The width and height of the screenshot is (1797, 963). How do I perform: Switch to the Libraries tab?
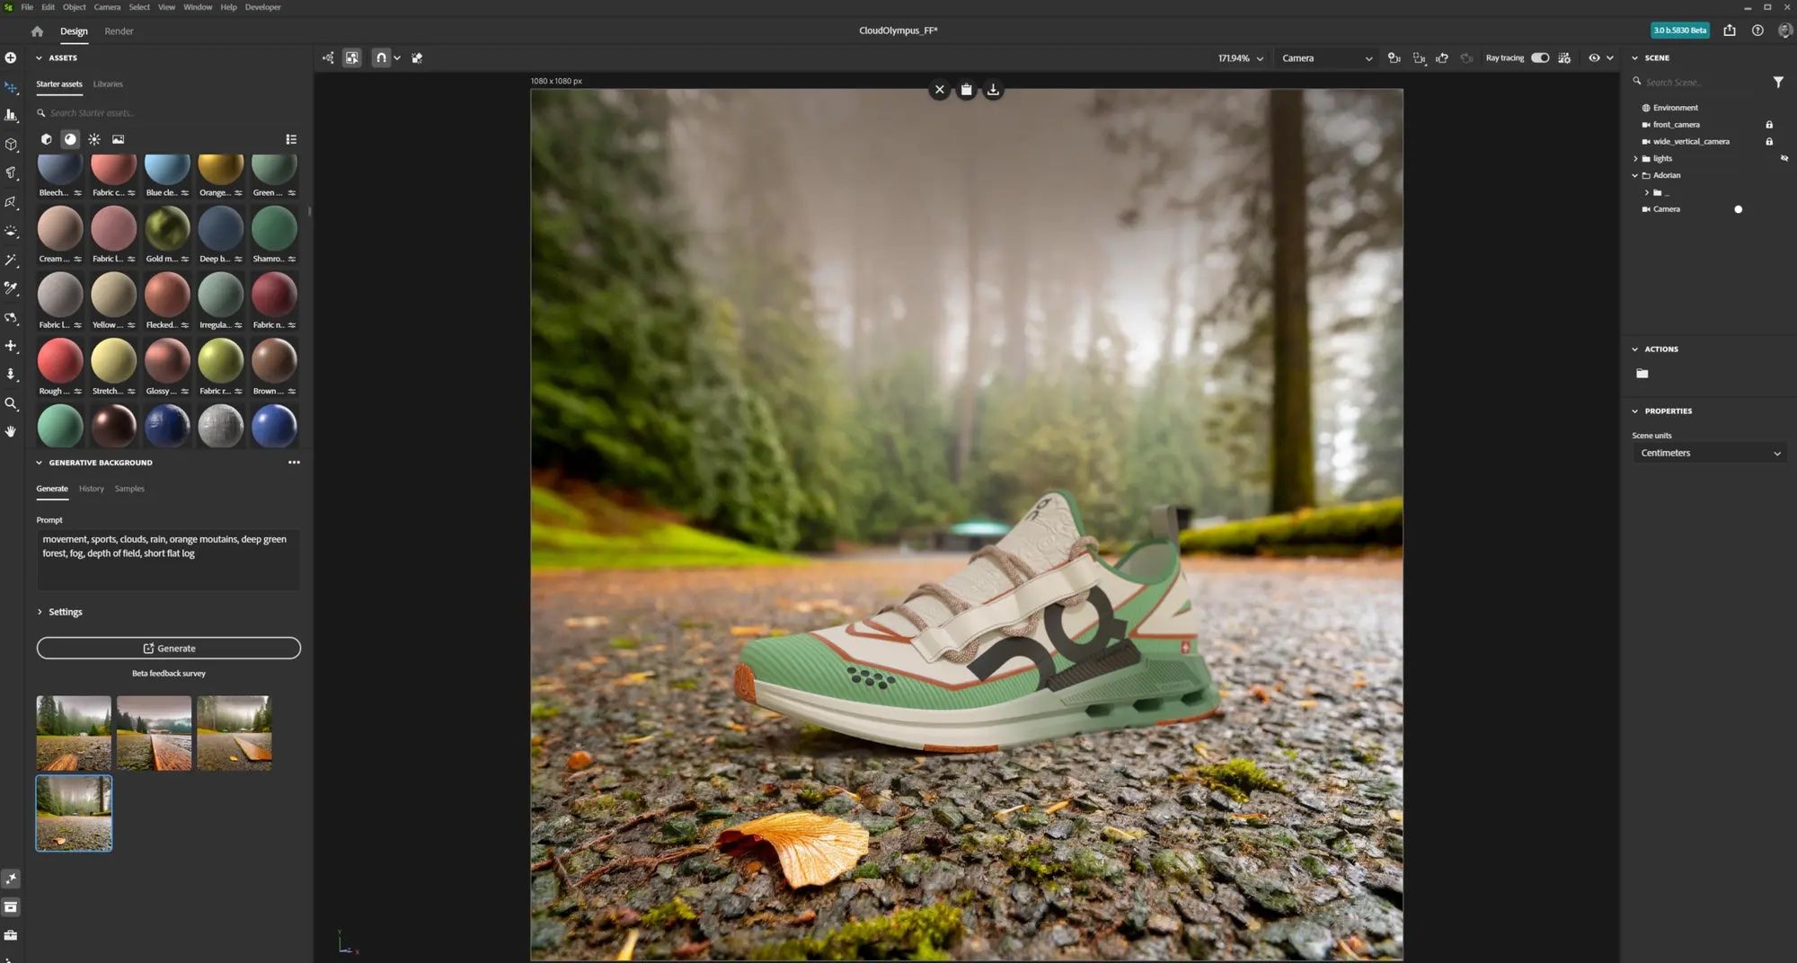point(108,84)
